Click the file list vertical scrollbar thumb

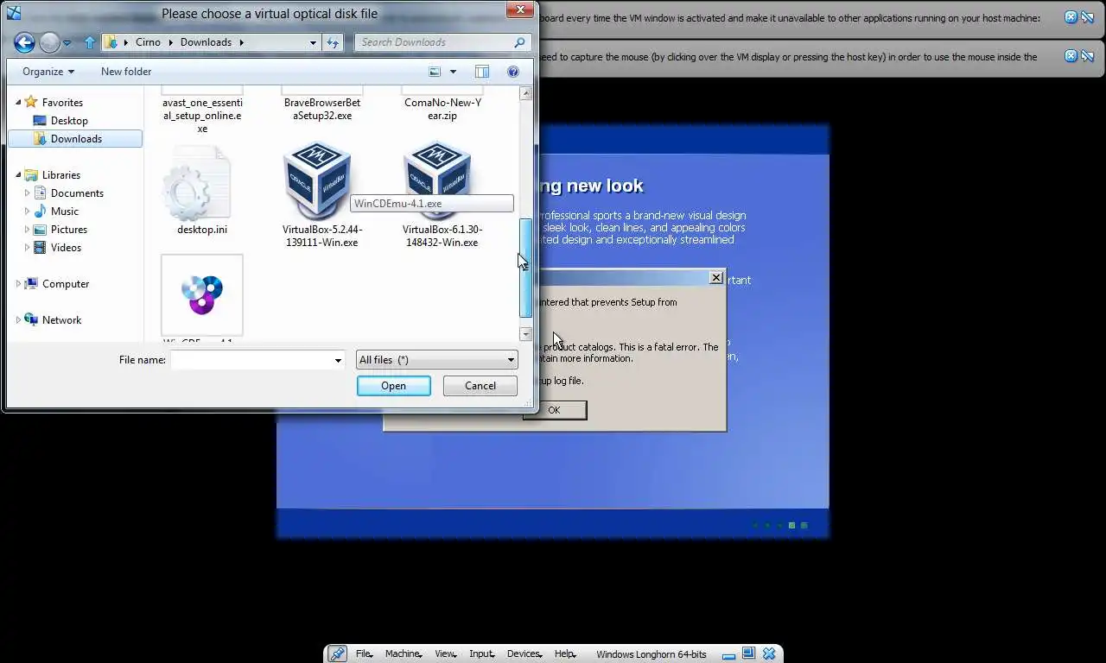point(525,268)
